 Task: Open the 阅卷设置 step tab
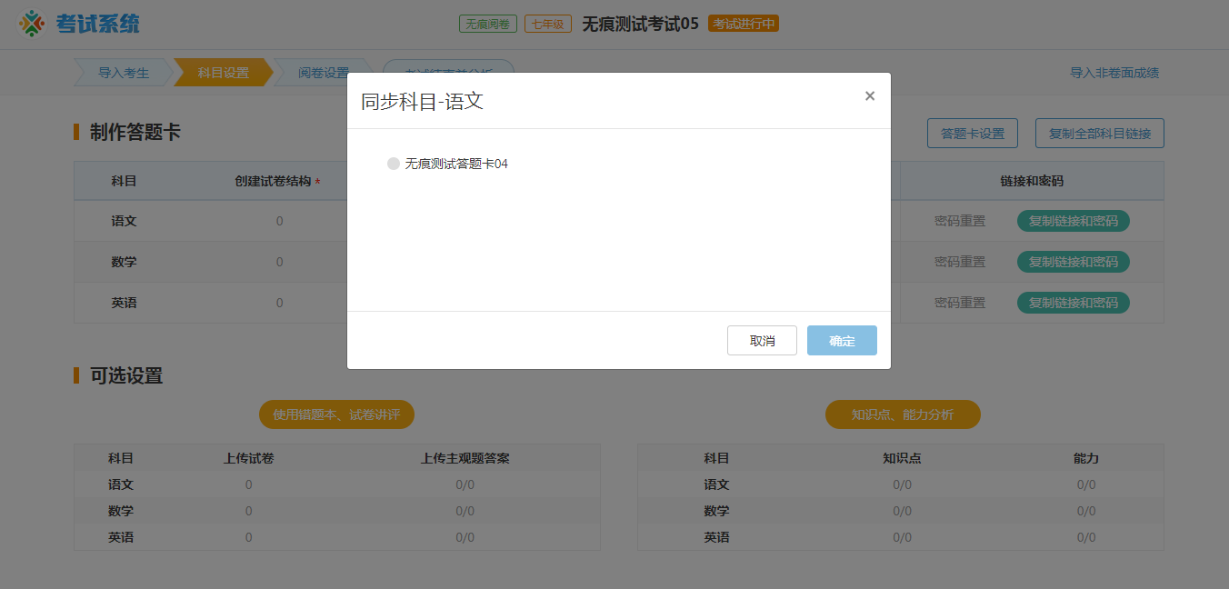click(321, 73)
